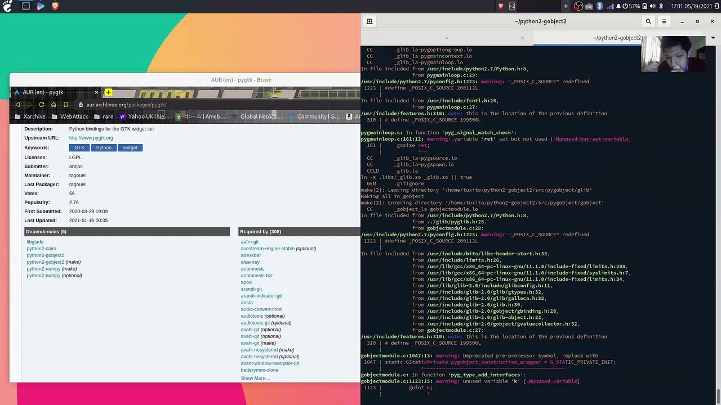This screenshot has height=405, width=721.
Task: Reload the page with Brave's refresh icon
Action: tap(42, 105)
